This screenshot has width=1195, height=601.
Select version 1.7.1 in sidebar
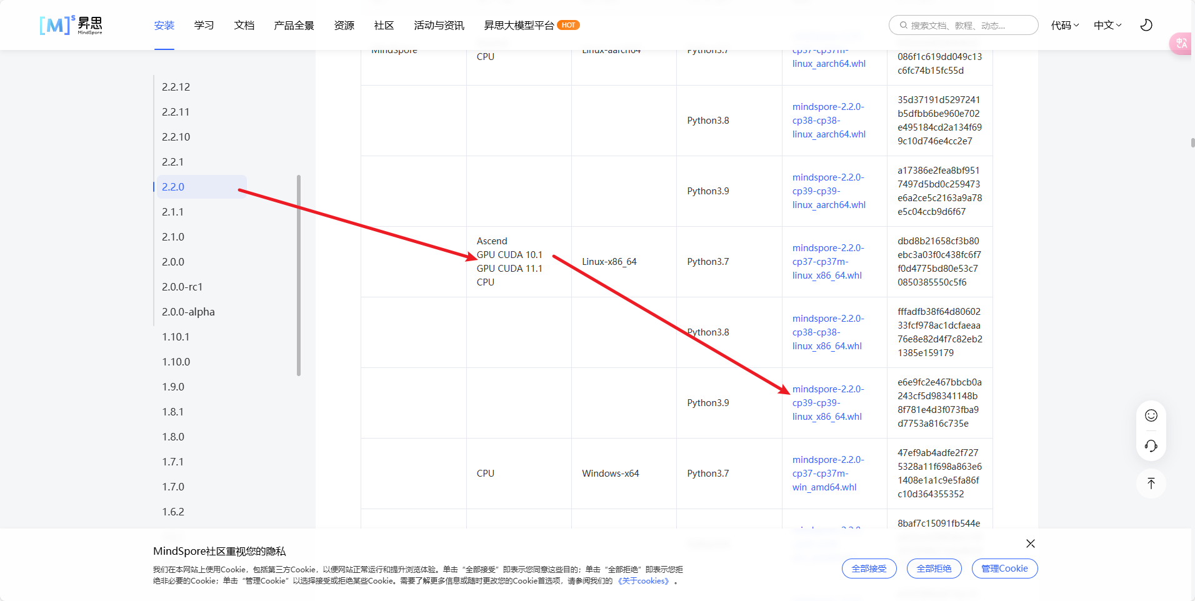[x=173, y=462]
